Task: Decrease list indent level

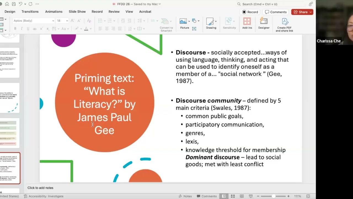Action: 123,21
